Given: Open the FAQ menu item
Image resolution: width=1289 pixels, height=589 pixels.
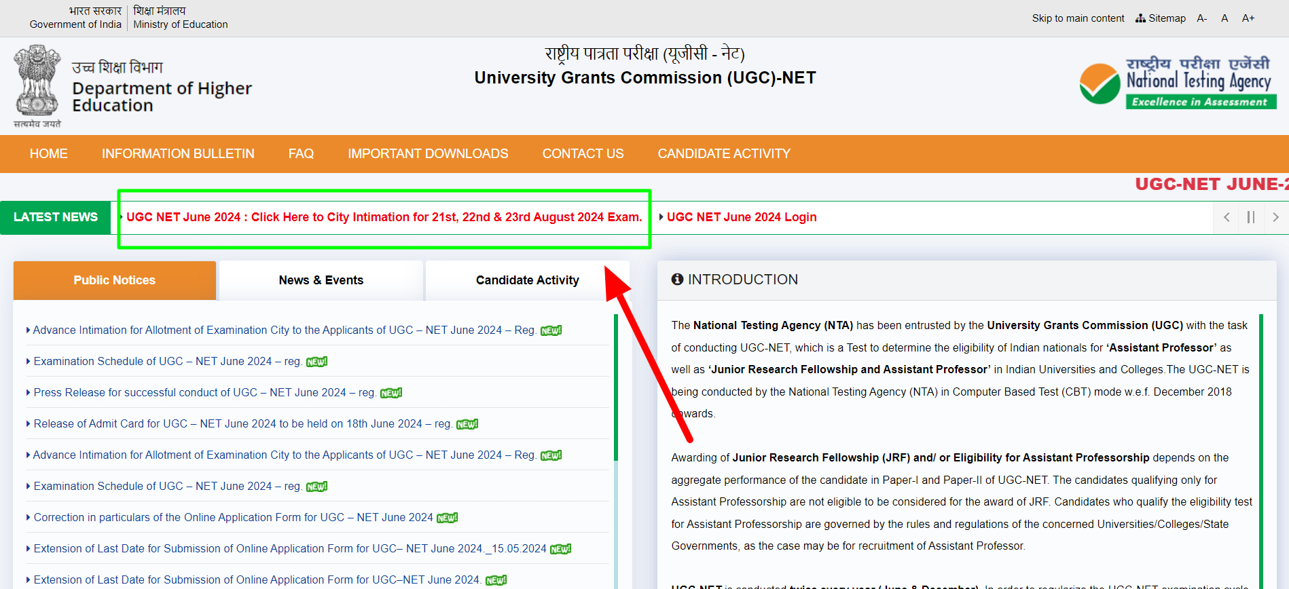Looking at the screenshot, I should [x=301, y=154].
